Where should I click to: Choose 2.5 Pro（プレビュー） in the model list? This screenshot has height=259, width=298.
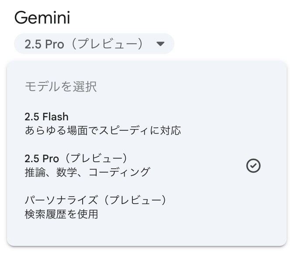147,165
